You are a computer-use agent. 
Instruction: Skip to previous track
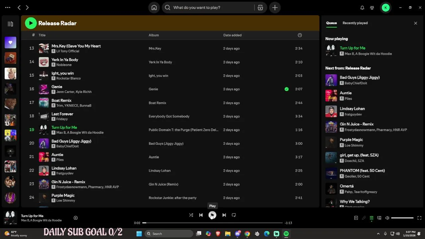click(201, 215)
